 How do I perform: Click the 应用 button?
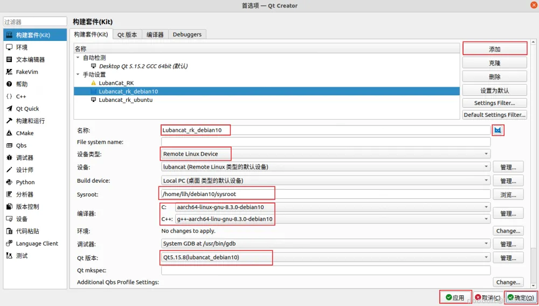click(455, 297)
